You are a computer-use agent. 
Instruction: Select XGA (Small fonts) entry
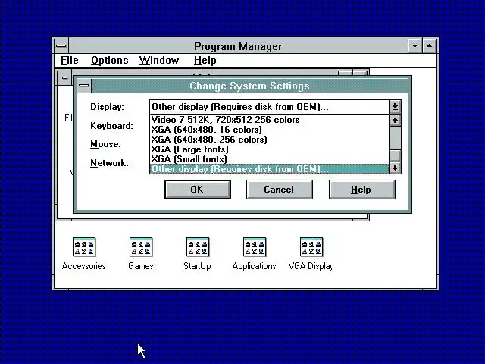pyautogui.click(x=270, y=159)
